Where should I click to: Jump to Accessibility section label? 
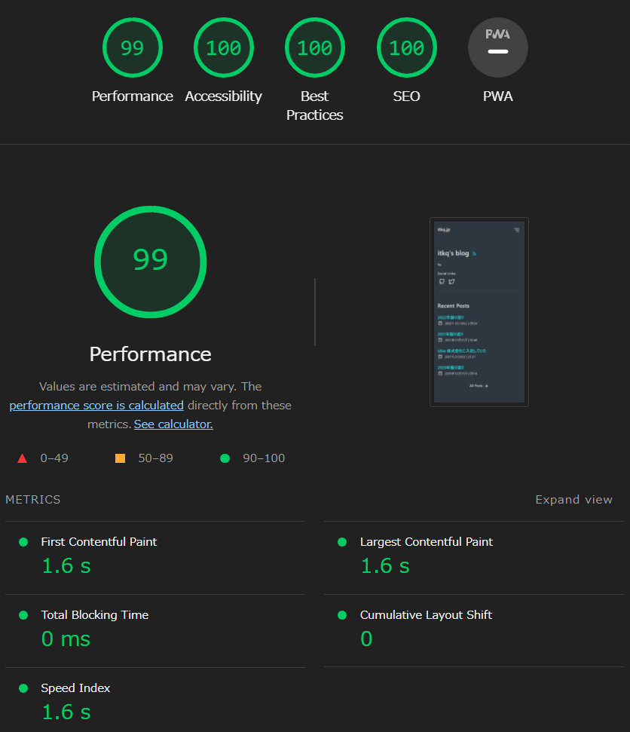[x=223, y=96]
